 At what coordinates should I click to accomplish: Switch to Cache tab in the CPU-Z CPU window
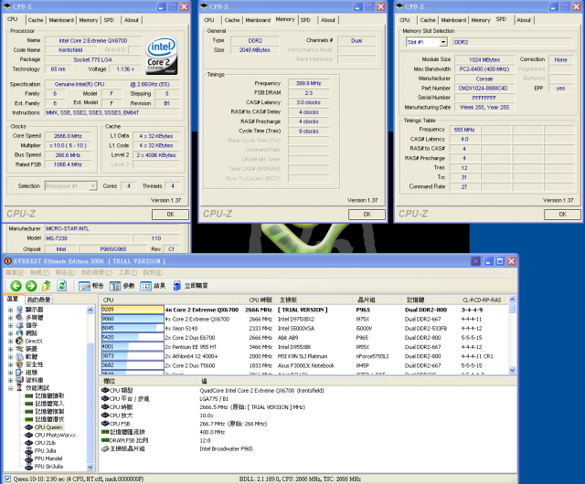point(36,20)
